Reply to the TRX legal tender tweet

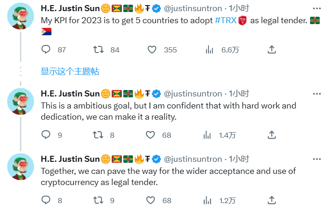point(46,50)
